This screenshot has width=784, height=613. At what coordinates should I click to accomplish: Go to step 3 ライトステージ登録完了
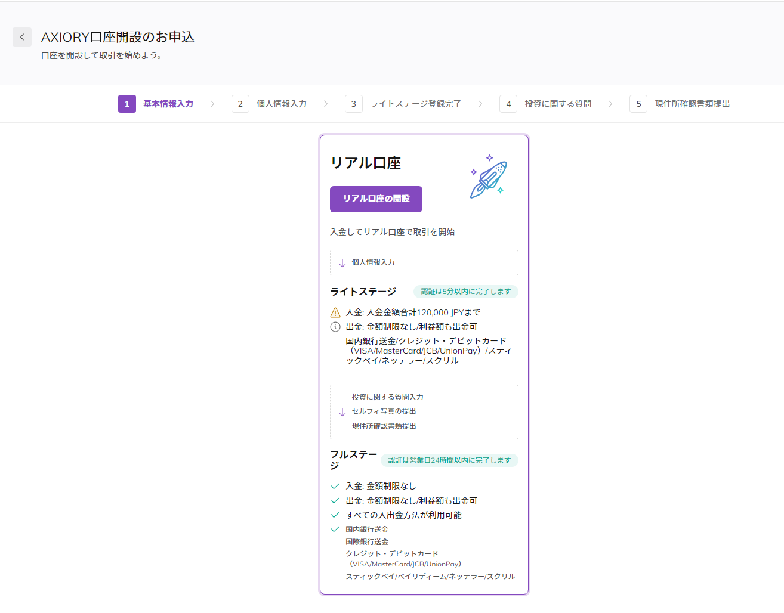(403, 104)
